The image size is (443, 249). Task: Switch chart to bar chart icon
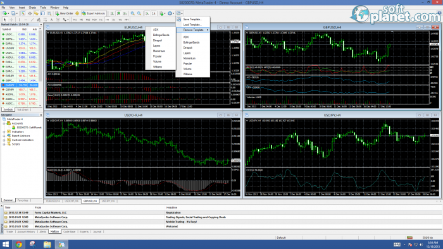pos(112,13)
